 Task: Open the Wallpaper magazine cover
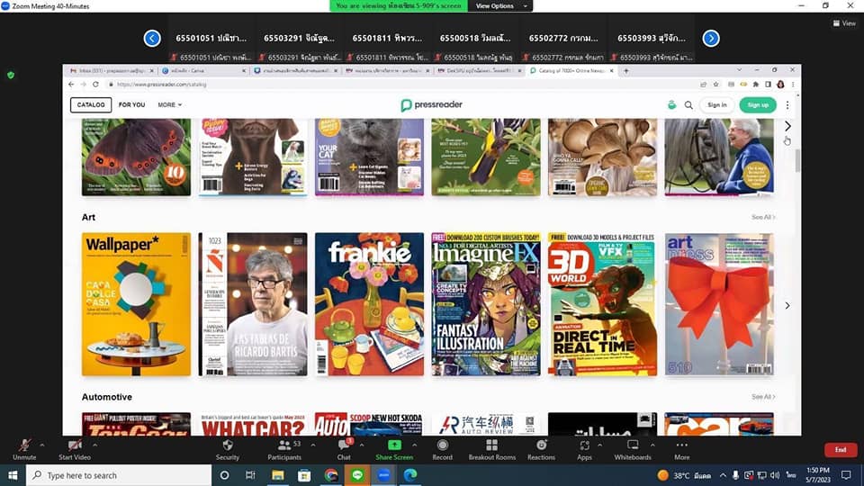coord(136,304)
